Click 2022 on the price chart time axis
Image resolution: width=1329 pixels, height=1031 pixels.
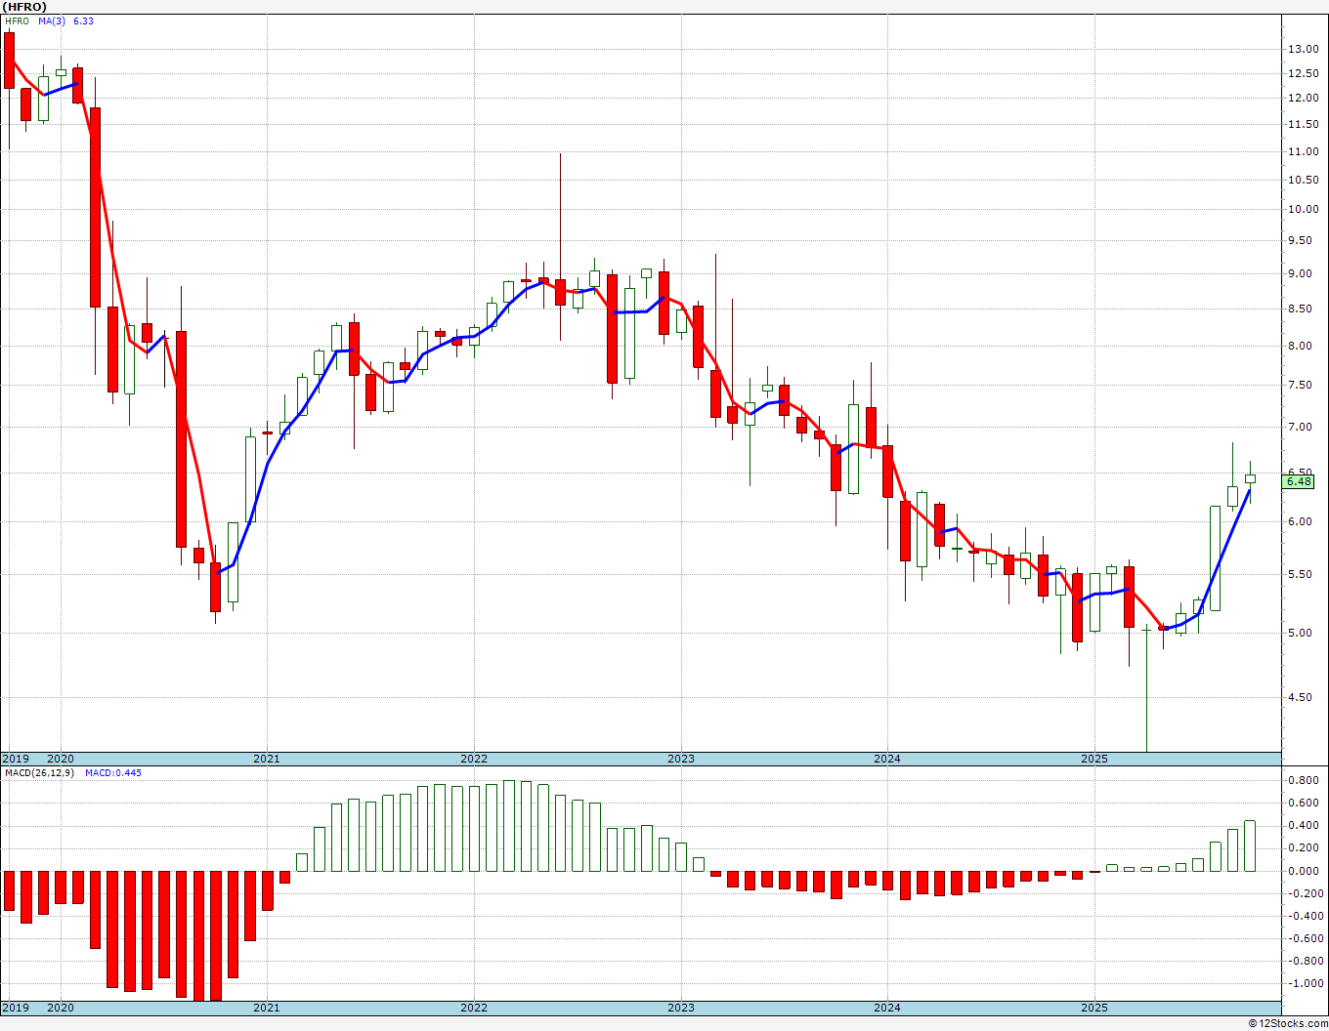(x=474, y=759)
